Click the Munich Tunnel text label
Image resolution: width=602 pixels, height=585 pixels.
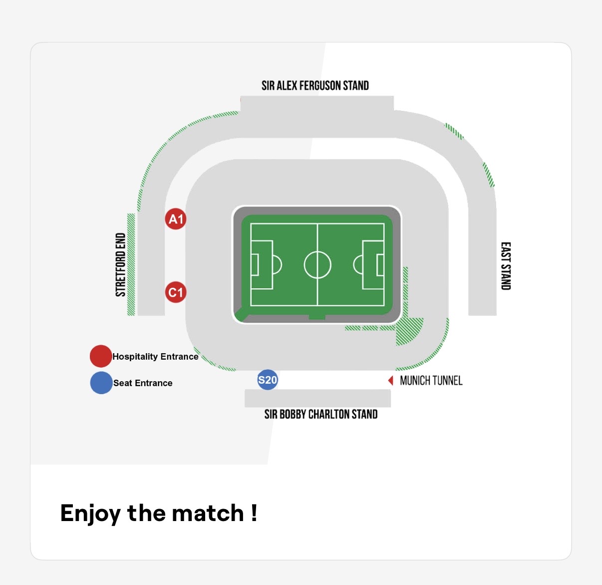[x=431, y=381]
